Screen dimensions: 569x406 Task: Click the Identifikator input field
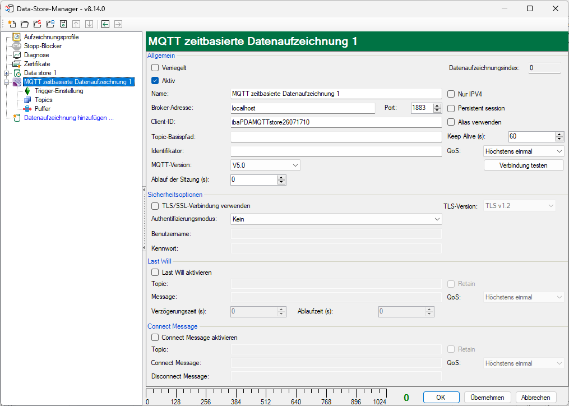[x=336, y=151]
